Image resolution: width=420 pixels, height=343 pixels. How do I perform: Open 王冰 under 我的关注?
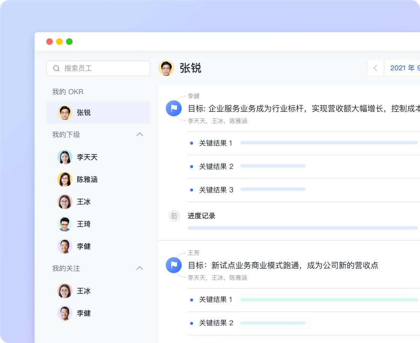[x=84, y=291]
